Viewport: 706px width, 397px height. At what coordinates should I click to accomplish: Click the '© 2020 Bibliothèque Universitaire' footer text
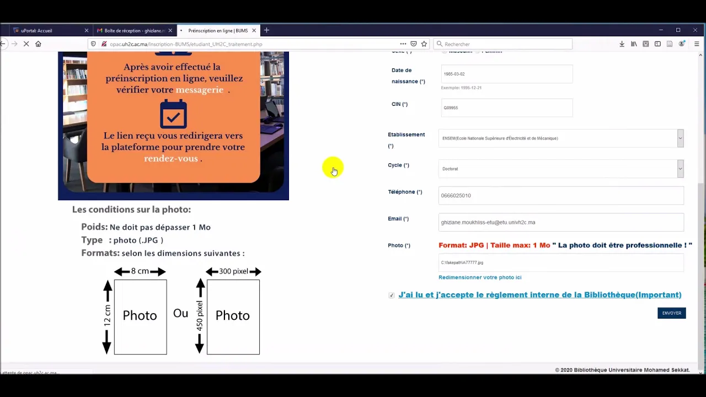click(622, 370)
